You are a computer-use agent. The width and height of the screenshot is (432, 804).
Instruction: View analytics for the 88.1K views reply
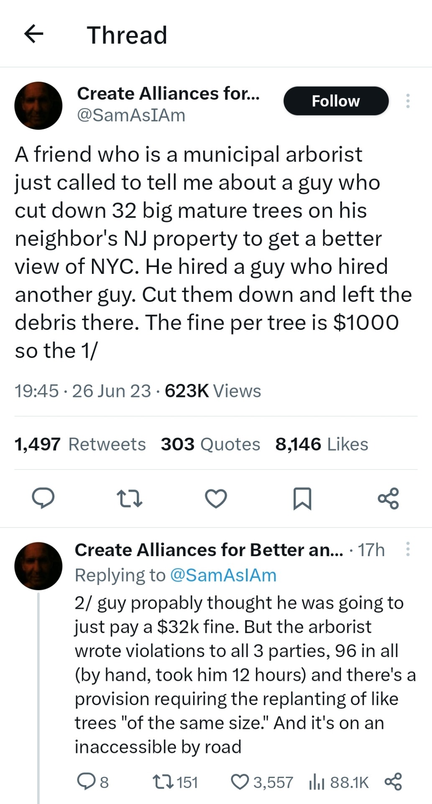(317, 781)
